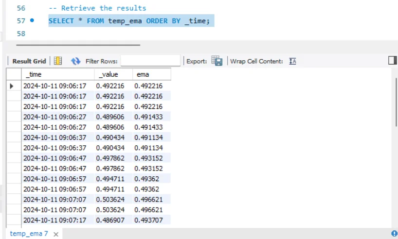The height and width of the screenshot is (239, 398).
Task: Click the horizontal scrollbar below the SQL editor
Action: 78,45
